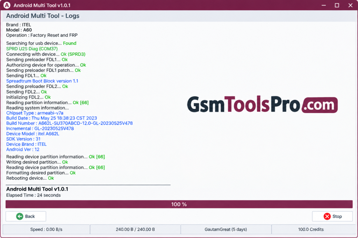The width and height of the screenshot is (358, 238).
Task: Click 'Connecting with device... Ok (SPRD3)' line
Action: point(46,54)
